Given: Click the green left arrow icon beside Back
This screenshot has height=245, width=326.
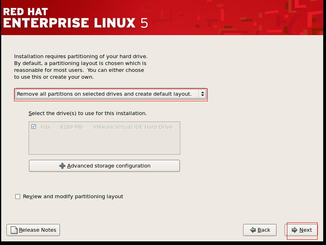Looking at the screenshot, I should tap(253, 230).
